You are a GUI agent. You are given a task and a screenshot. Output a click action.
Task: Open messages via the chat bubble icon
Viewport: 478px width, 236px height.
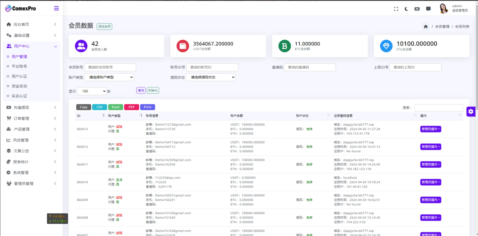428,9
